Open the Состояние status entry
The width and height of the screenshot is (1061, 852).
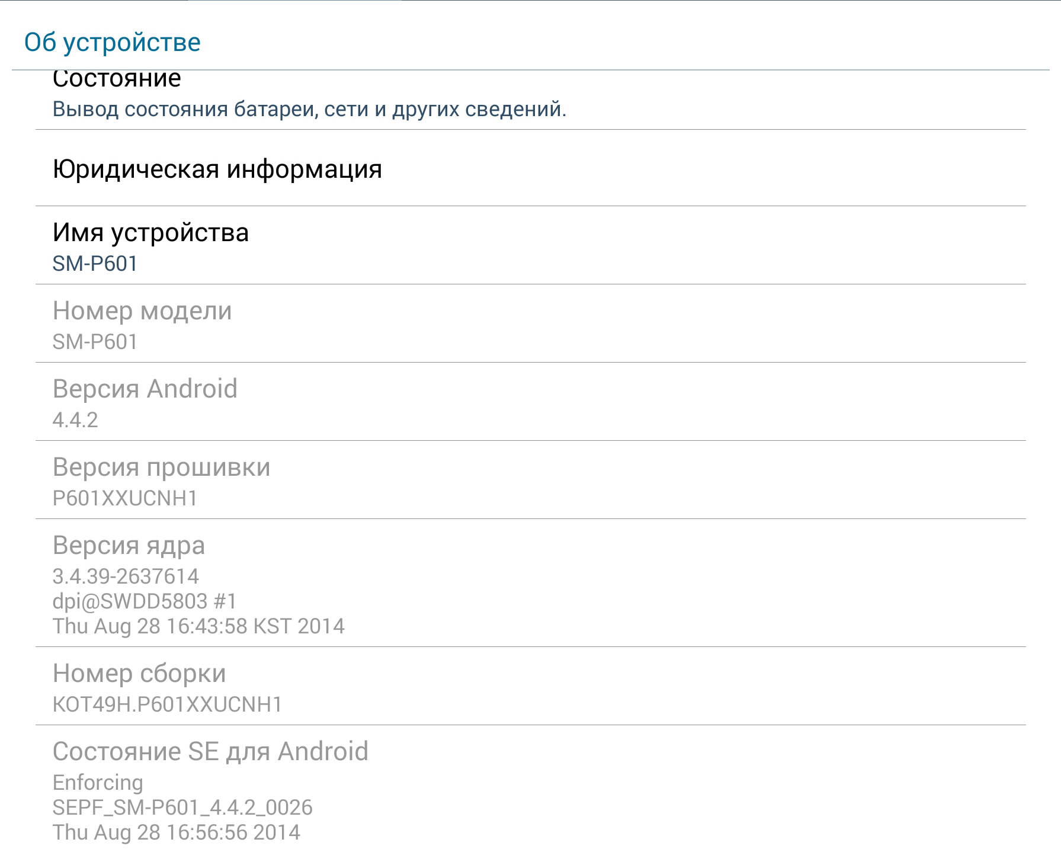(x=530, y=100)
